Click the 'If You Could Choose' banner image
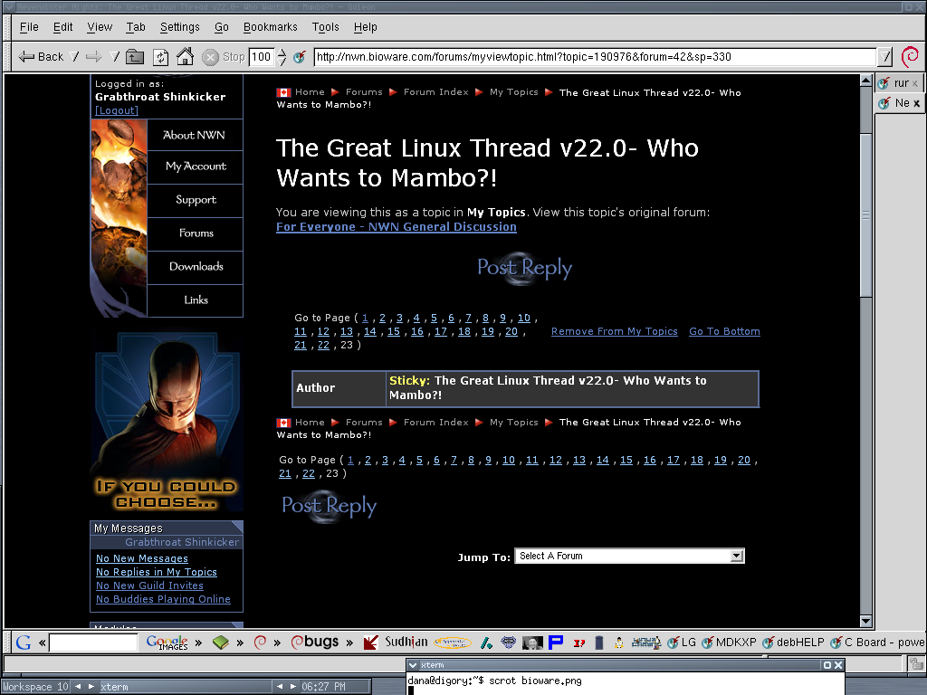 [x=167, y=421]
